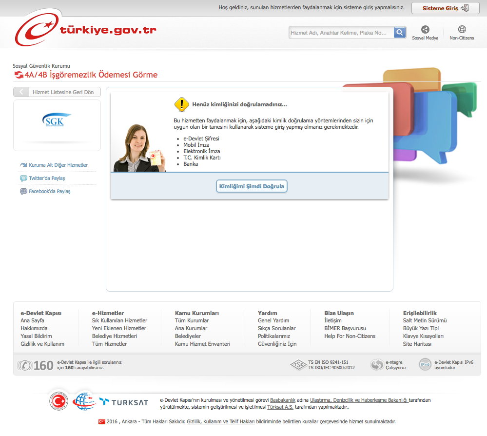Screen dimensions: 487x436
Task: Select Twitter'da Paylaş link
Action: coord(47,178)
